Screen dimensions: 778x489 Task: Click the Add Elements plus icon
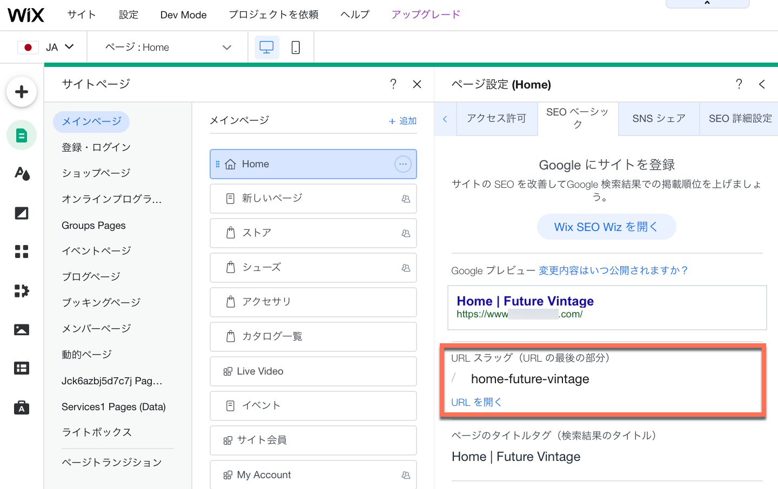(22, 92)
